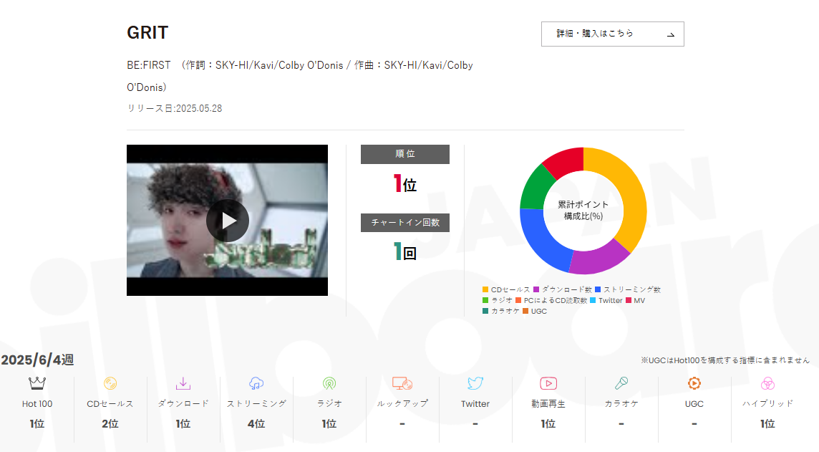Click the ルックアップ computer disc icon
The image size is (819, 452).
point(402,383)
